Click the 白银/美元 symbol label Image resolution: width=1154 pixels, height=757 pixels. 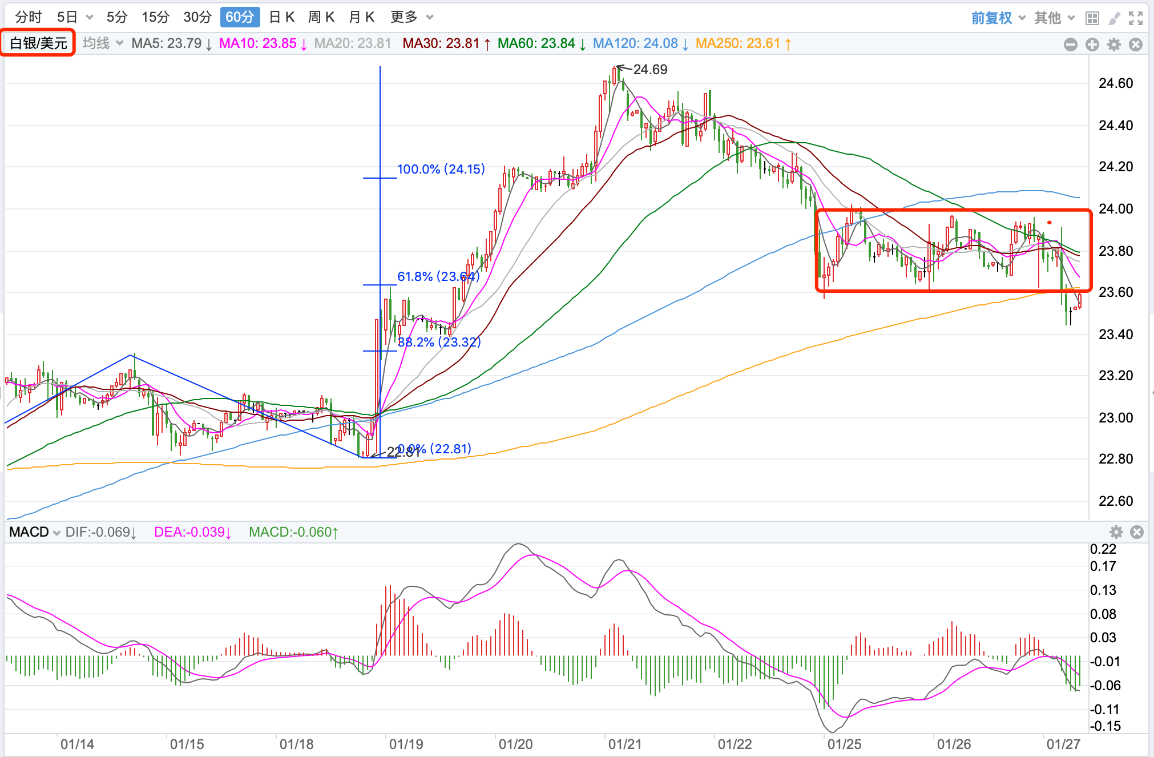(x=38, y=43)
